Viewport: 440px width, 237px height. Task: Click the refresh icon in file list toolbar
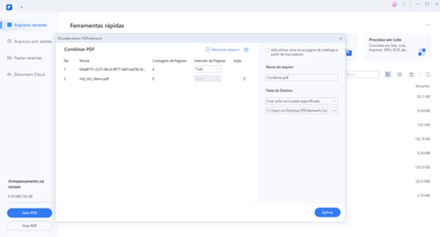tap(428, 75)
